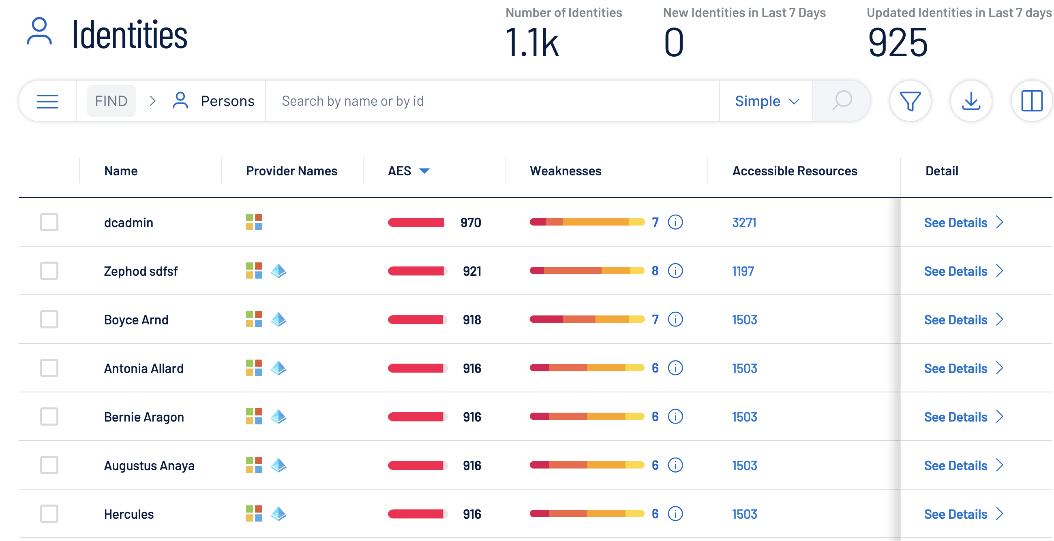Show weaknesses info icon for dcadmin
This screenshot has height=541, width=1054.
675,222
